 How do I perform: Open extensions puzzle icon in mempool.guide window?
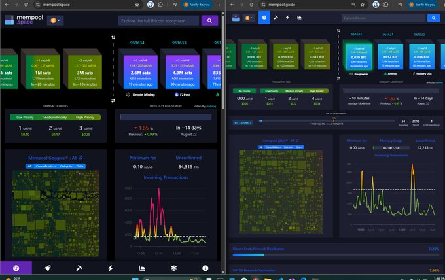point(385,5)
